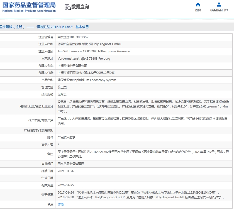Screen dimensions: 234x210
Task: Click agent name 上海蓝线电子有限公司
Action: click(x=72, y=66)
